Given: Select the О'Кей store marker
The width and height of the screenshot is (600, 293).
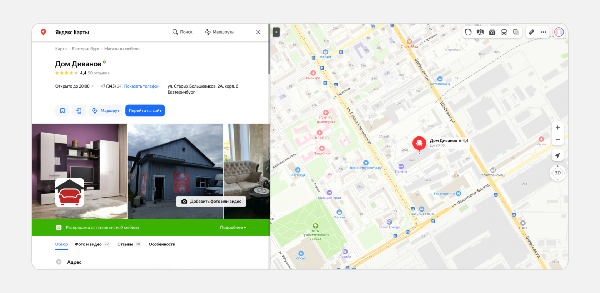Looking at the screenshot, I should coord(301,253).
